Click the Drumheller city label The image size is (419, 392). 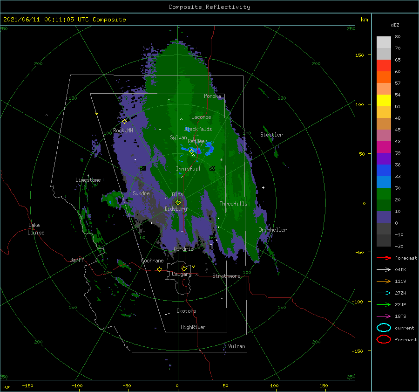click(x=273, y=230)
